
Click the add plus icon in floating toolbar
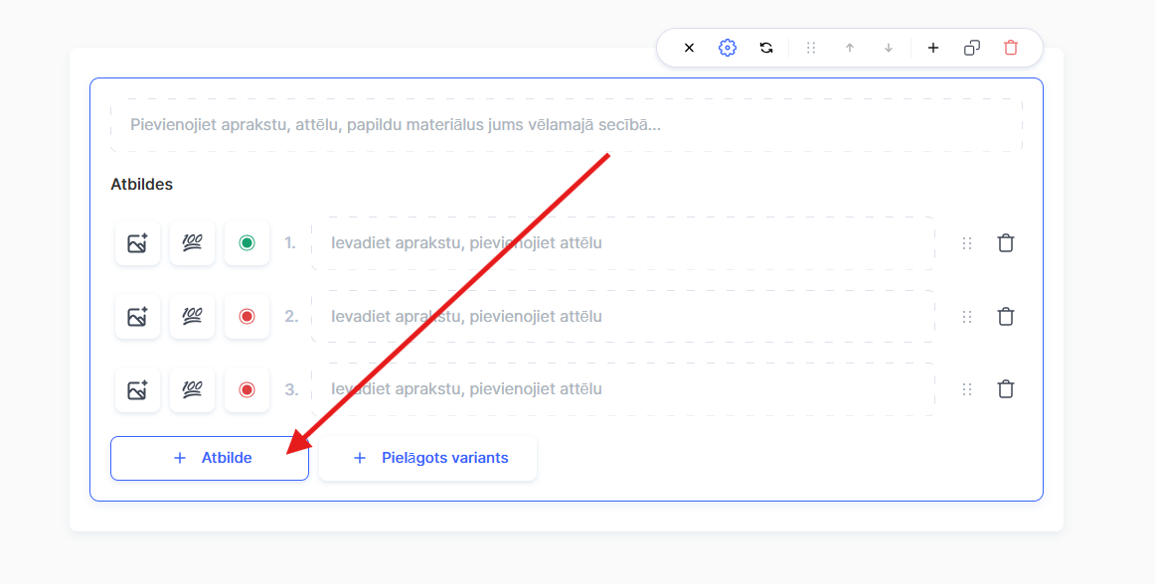(933, 48)
